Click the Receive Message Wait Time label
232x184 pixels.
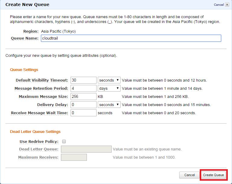pos(40,113)
